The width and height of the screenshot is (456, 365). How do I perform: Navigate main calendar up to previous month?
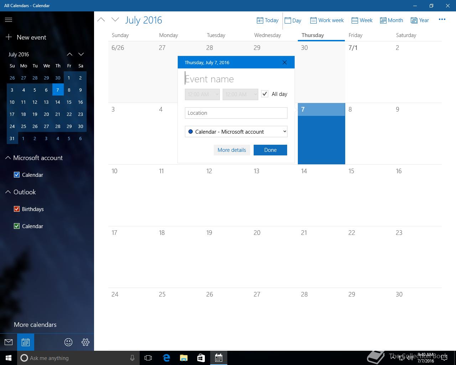pos(101,20)
